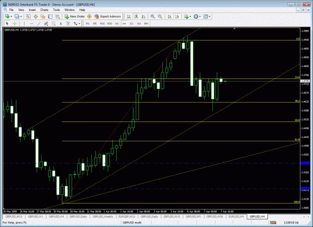Click the GBPUSD multi profile in status bar
The image size is (313, 227).
click(x=132, y=222)
